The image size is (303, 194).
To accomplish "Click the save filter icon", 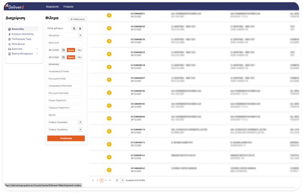I will [74, 28].
